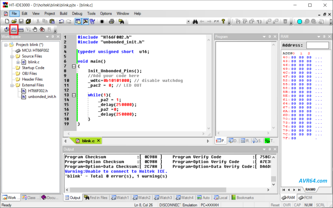Click the RAM Address input field
333x208 pixels.
click(317, 45)
